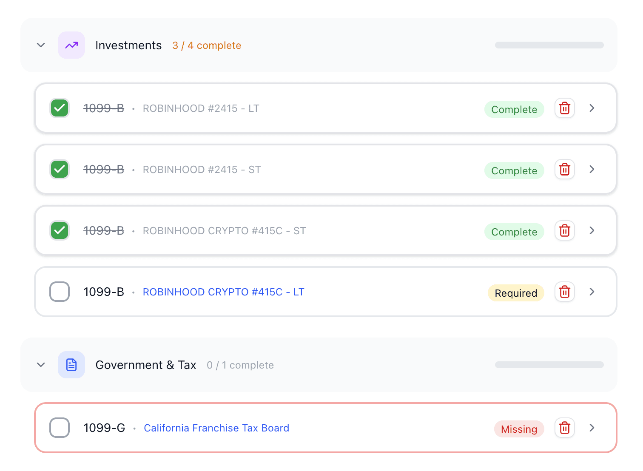Open details arrow for ROBINHOOD #2415 - LT
This screenshot has width=643, height=471.
(592, 108)
